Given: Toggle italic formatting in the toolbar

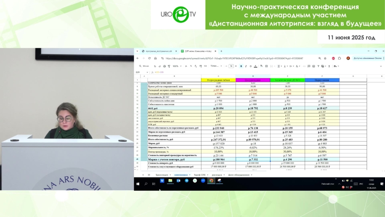Looking at the screenshot, I should (x=246, y=66).
